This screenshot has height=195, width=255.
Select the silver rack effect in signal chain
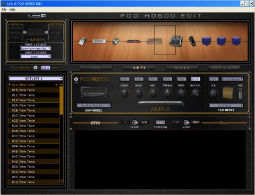pyautogui.click(x=99, y=41)
